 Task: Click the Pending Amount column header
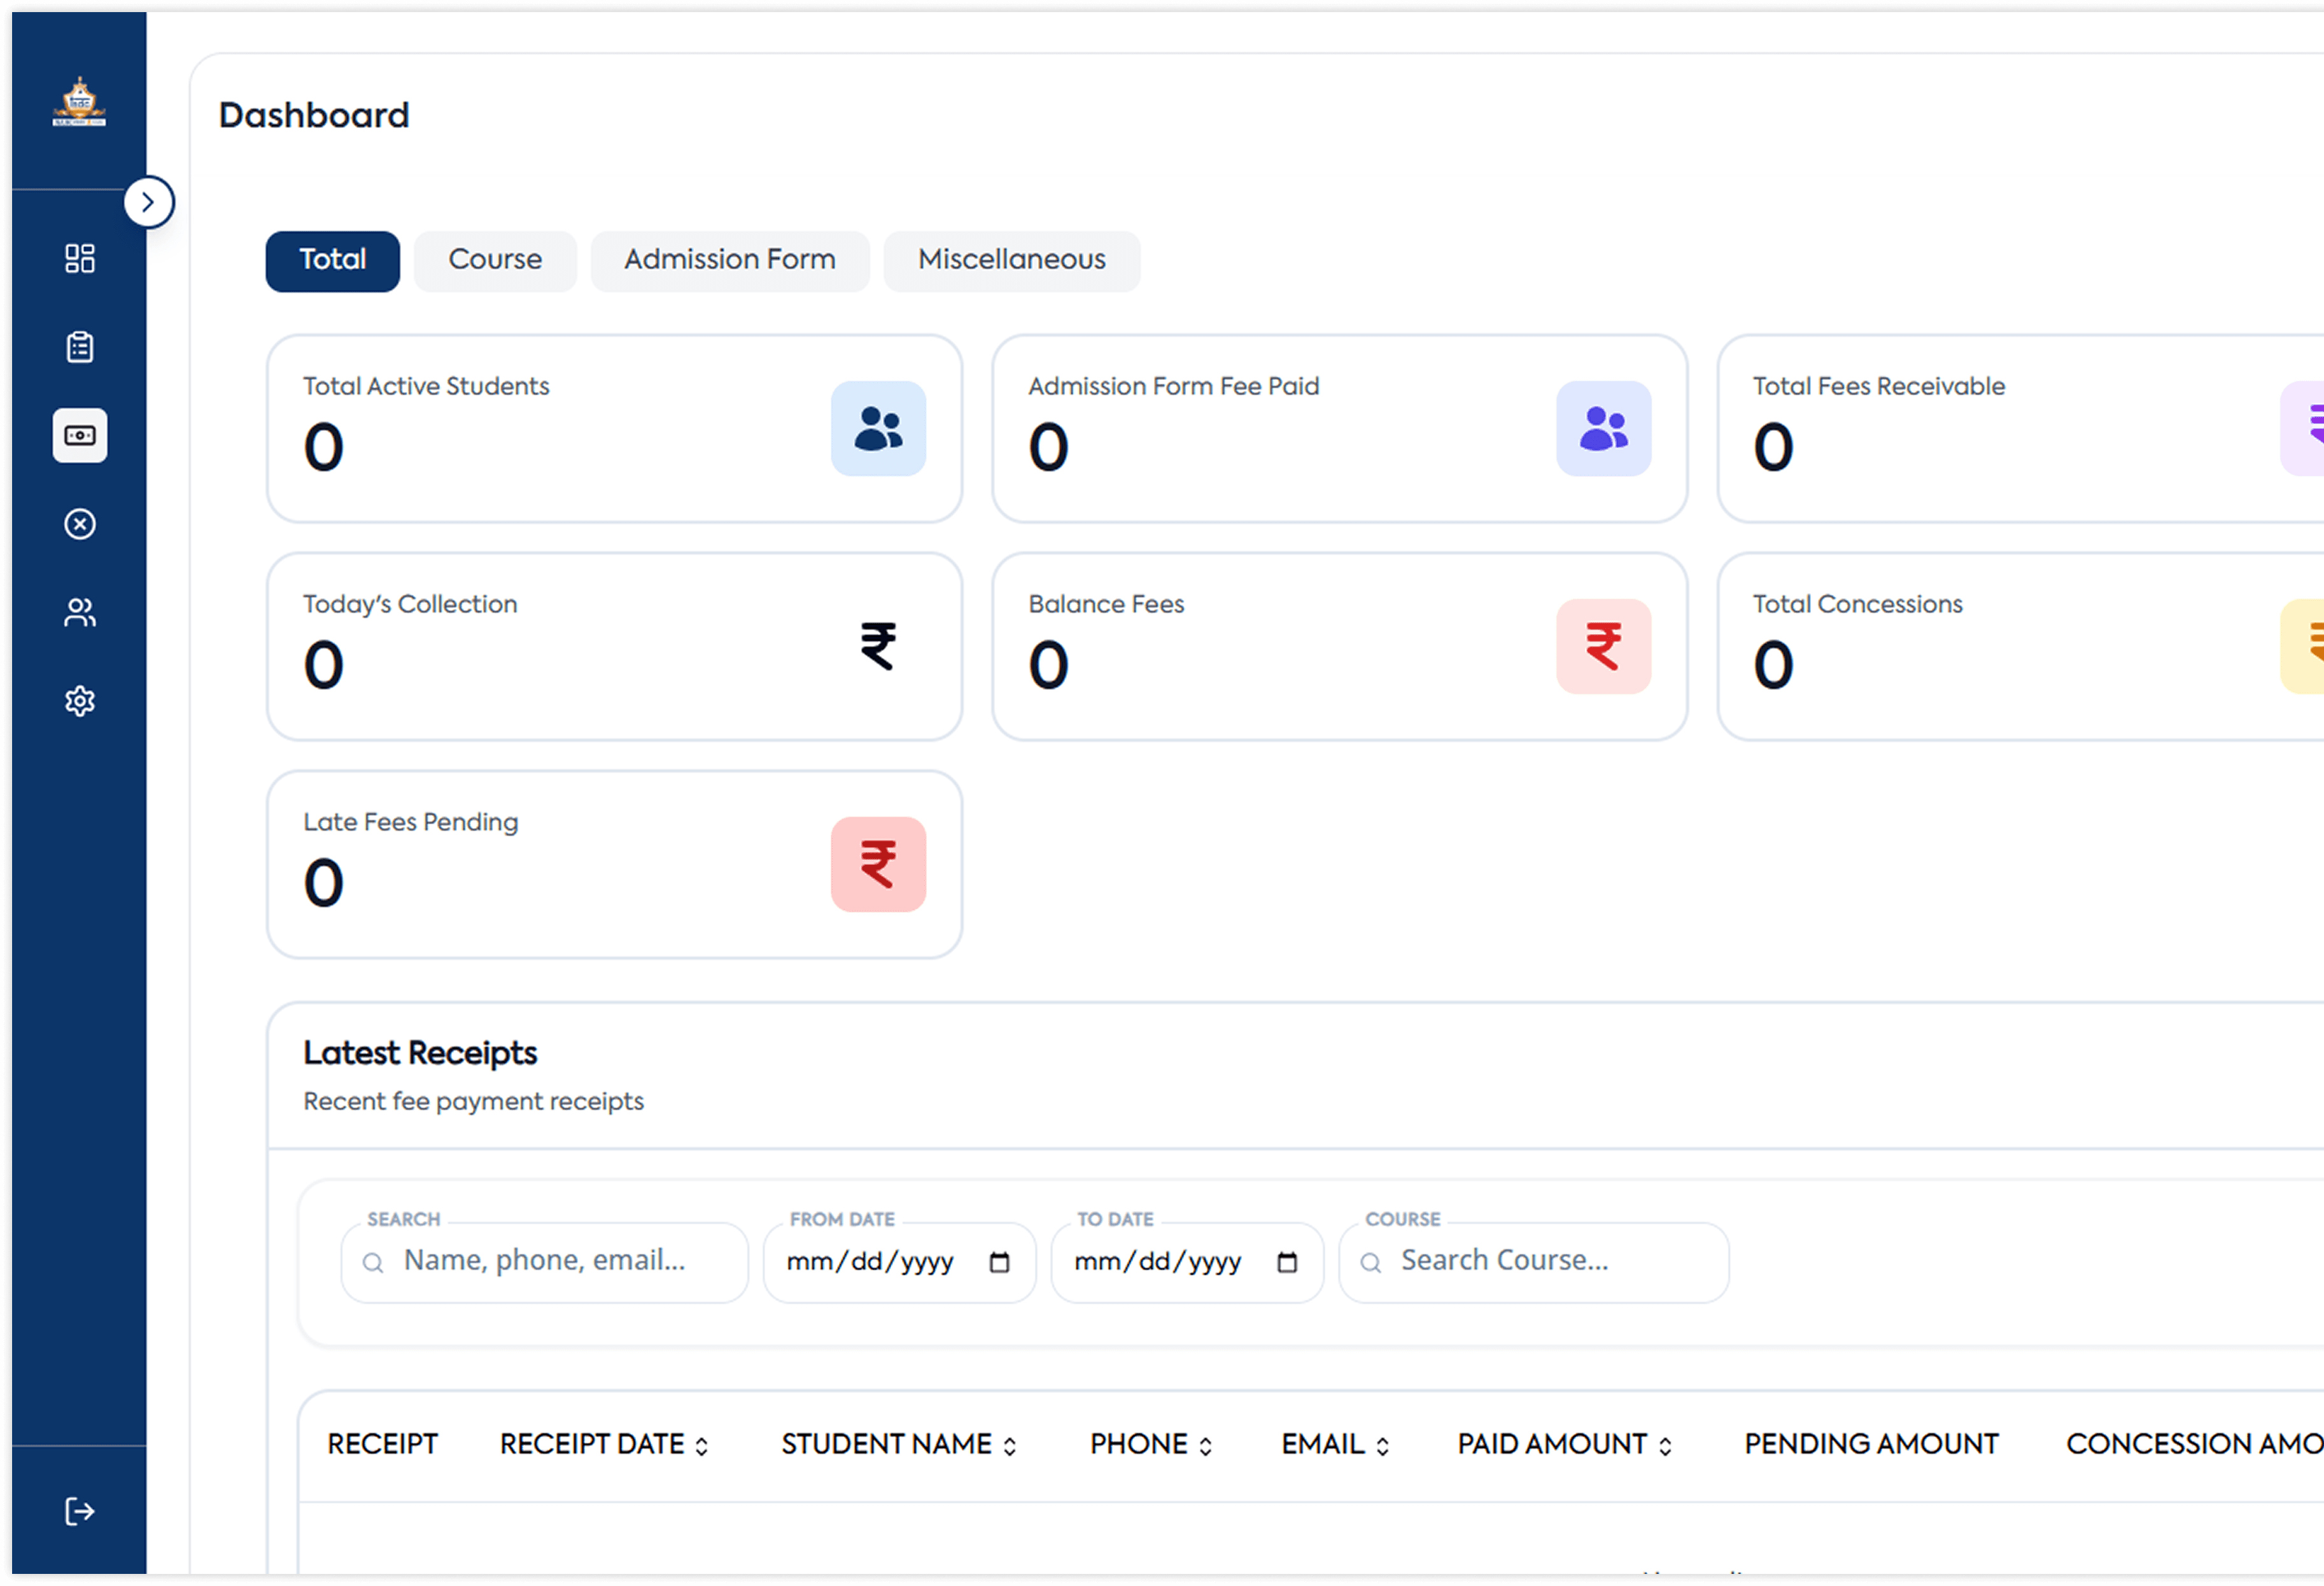click(x=1871, y=1444)
